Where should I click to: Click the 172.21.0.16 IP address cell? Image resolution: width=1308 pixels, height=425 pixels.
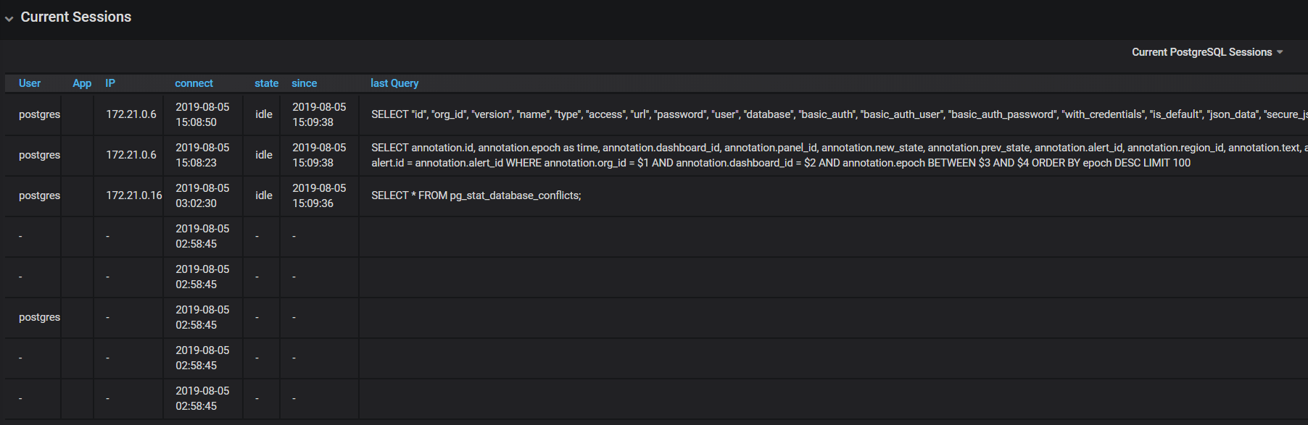coord(134,195)
